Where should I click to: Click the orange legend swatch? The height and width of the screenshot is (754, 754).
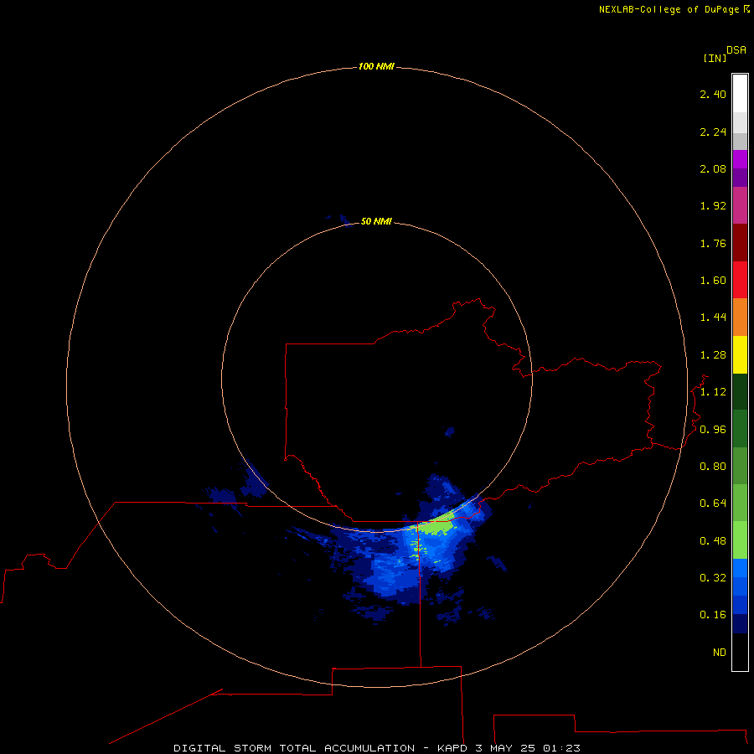click(x=740, y=318)
